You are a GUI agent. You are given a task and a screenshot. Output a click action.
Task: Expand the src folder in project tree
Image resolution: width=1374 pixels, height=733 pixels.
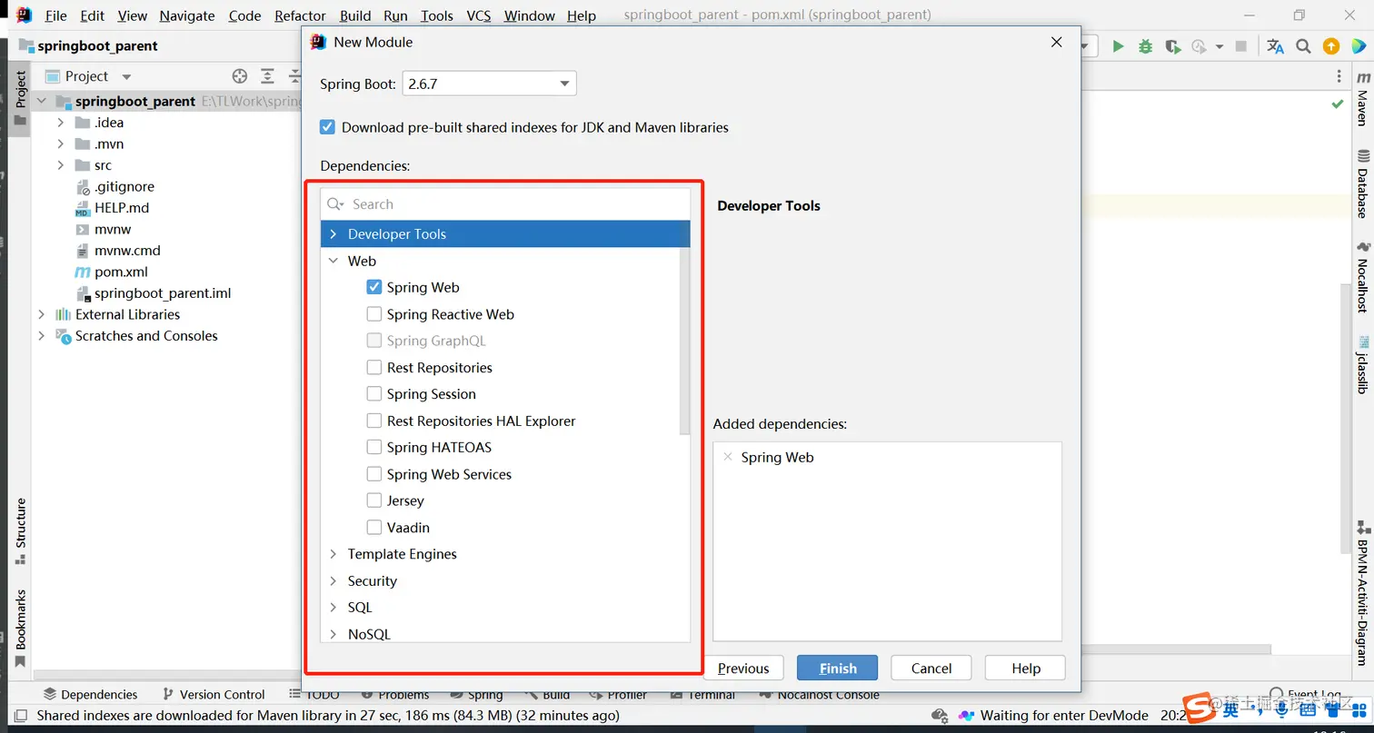61,165
